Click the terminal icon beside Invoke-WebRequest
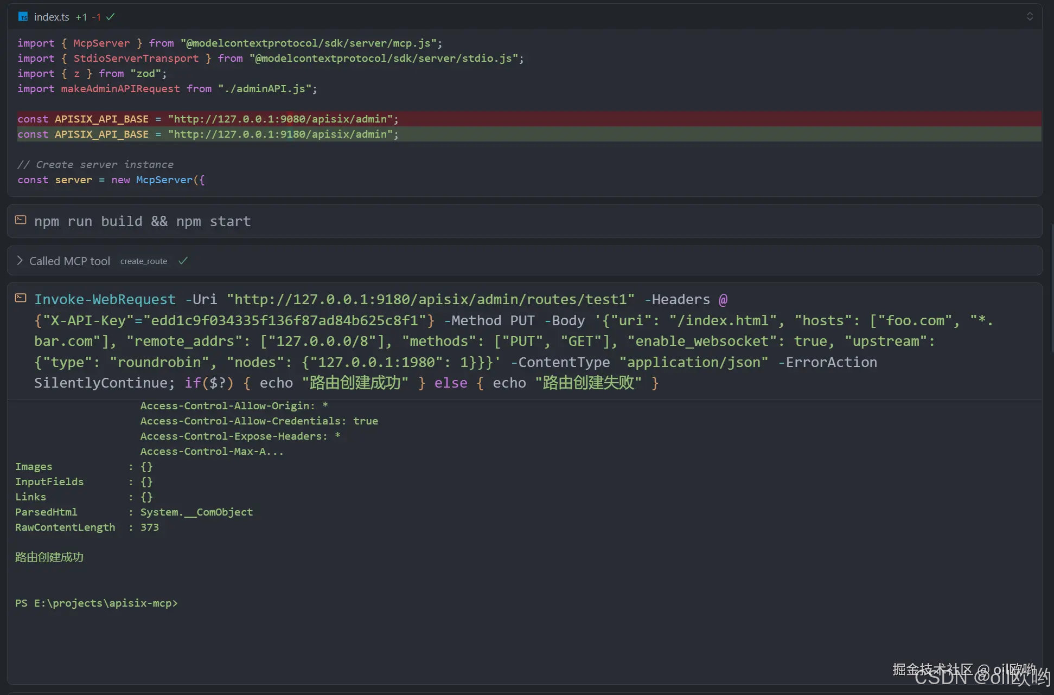Viewport: 1054px width, 695px height. pos(21,298)
